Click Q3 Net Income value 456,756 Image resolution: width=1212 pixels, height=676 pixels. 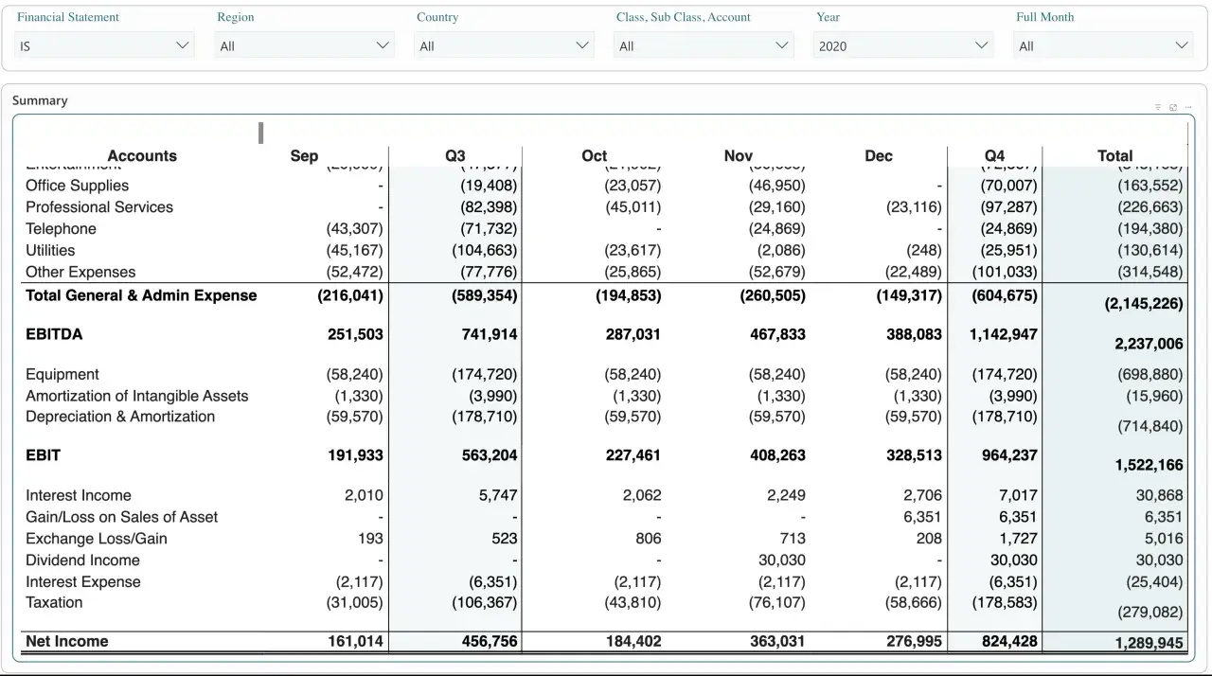[x=490, y=641]
